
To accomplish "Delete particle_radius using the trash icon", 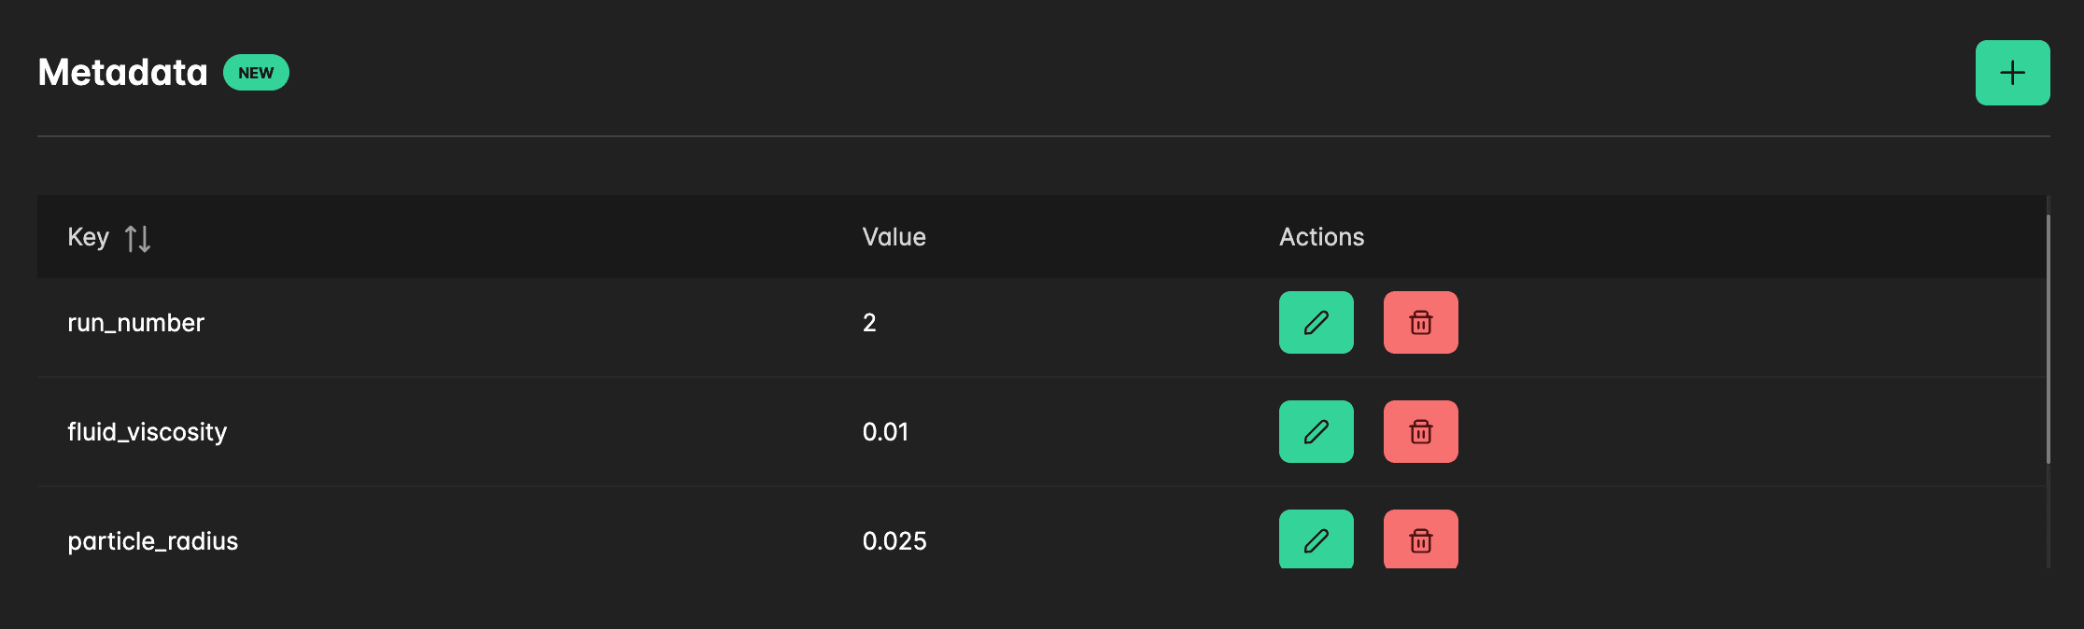I will click(x=1420, y=539).
